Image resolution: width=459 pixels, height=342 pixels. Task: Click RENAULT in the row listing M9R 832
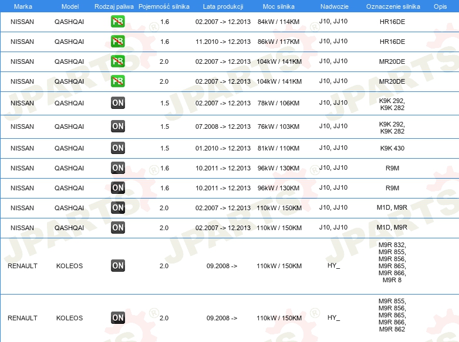pos(22,266)
